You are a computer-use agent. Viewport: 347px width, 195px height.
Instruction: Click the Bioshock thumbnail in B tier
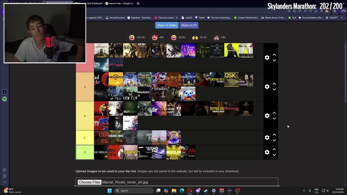[x=145, y=108]
